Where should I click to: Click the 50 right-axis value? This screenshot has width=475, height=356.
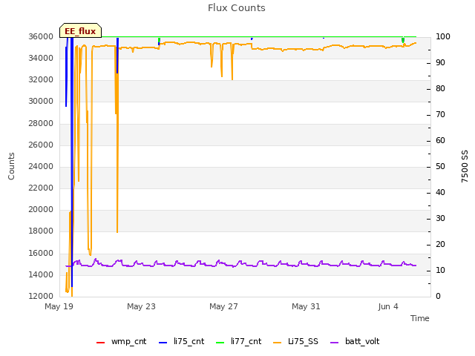pos(440,166)
